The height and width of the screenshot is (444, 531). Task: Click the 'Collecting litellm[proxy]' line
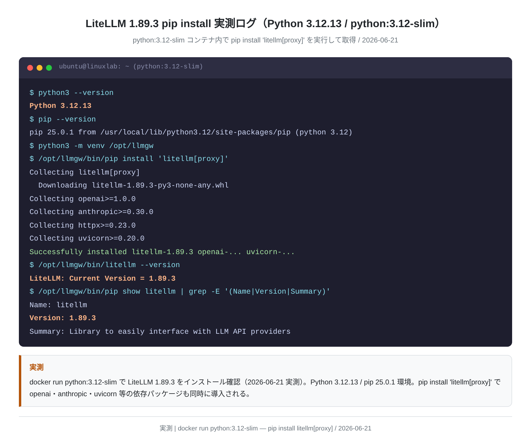pyautogui.click(x=85, y=172)
